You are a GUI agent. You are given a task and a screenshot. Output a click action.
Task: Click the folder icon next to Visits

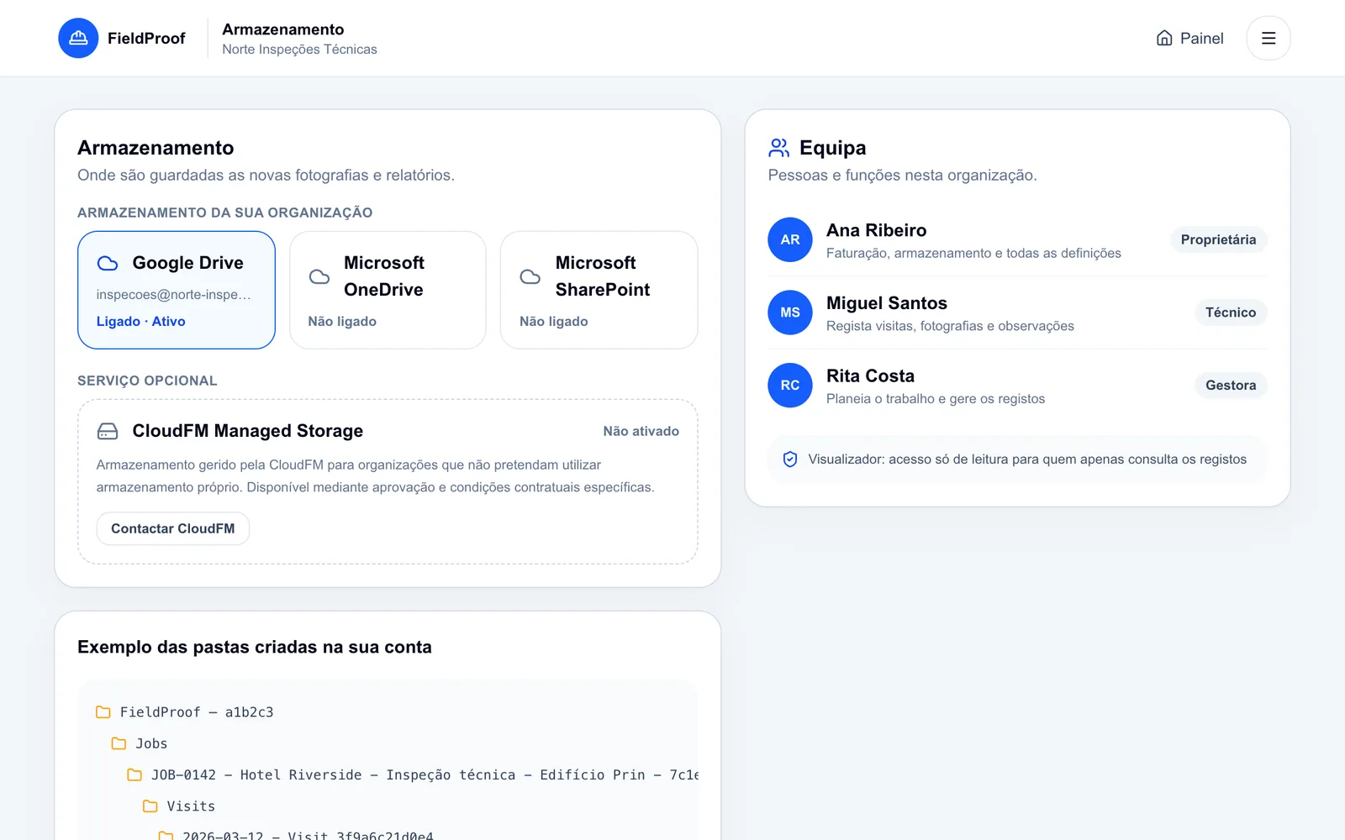click(x=150, y=806)
